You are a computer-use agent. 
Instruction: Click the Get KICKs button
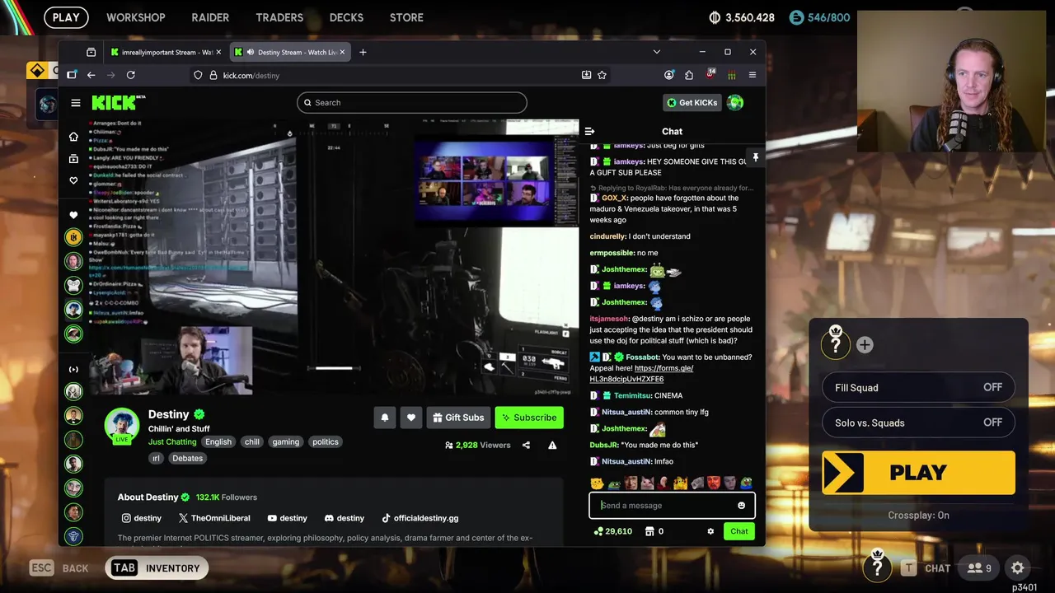pos(692,102)
